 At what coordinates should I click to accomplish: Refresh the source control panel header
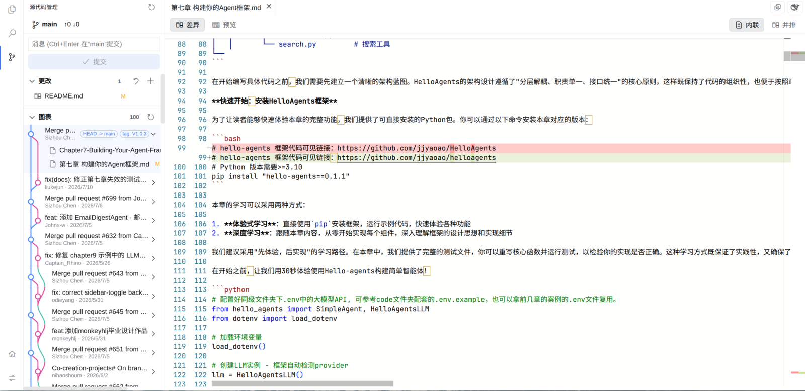(x=151, y=7)
